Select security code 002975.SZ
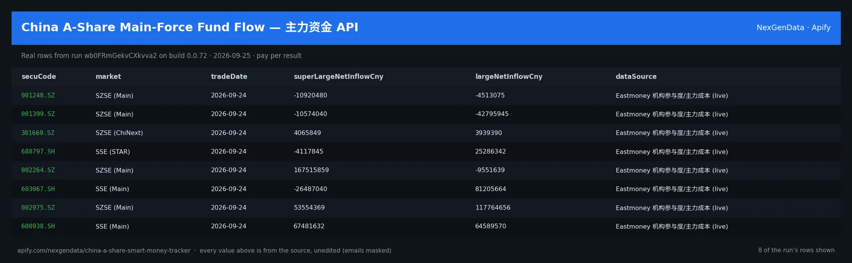Image resolution: width=852 pixels, height=263 pixels. tap(38, 208)
